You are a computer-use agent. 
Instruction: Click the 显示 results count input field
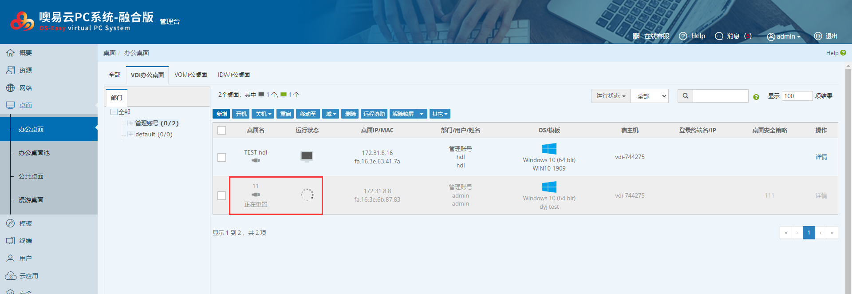click(797, 96)
